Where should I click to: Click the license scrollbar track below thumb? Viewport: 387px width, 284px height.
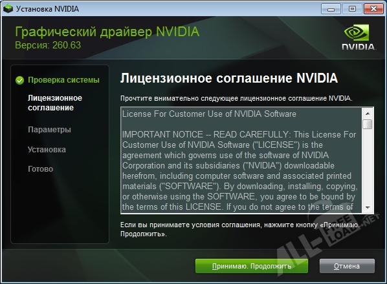coord(368,166)
